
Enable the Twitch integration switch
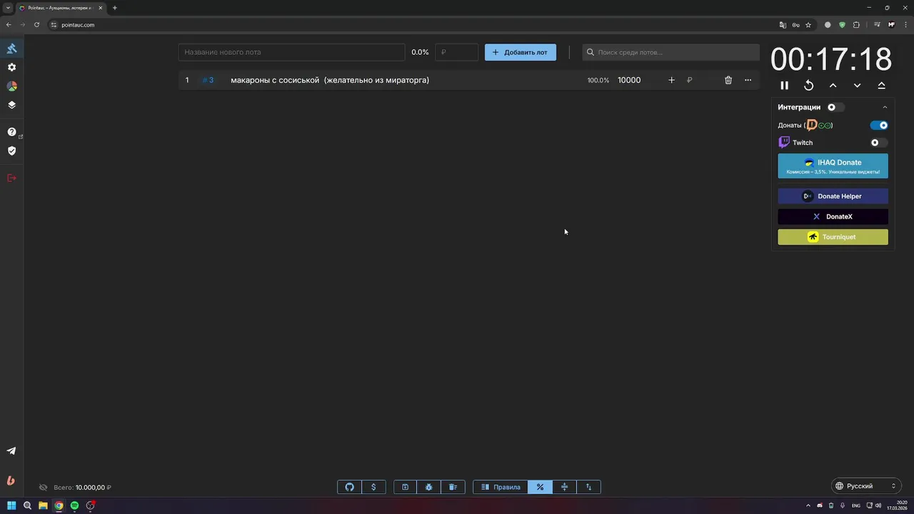[x=879, y=143]
